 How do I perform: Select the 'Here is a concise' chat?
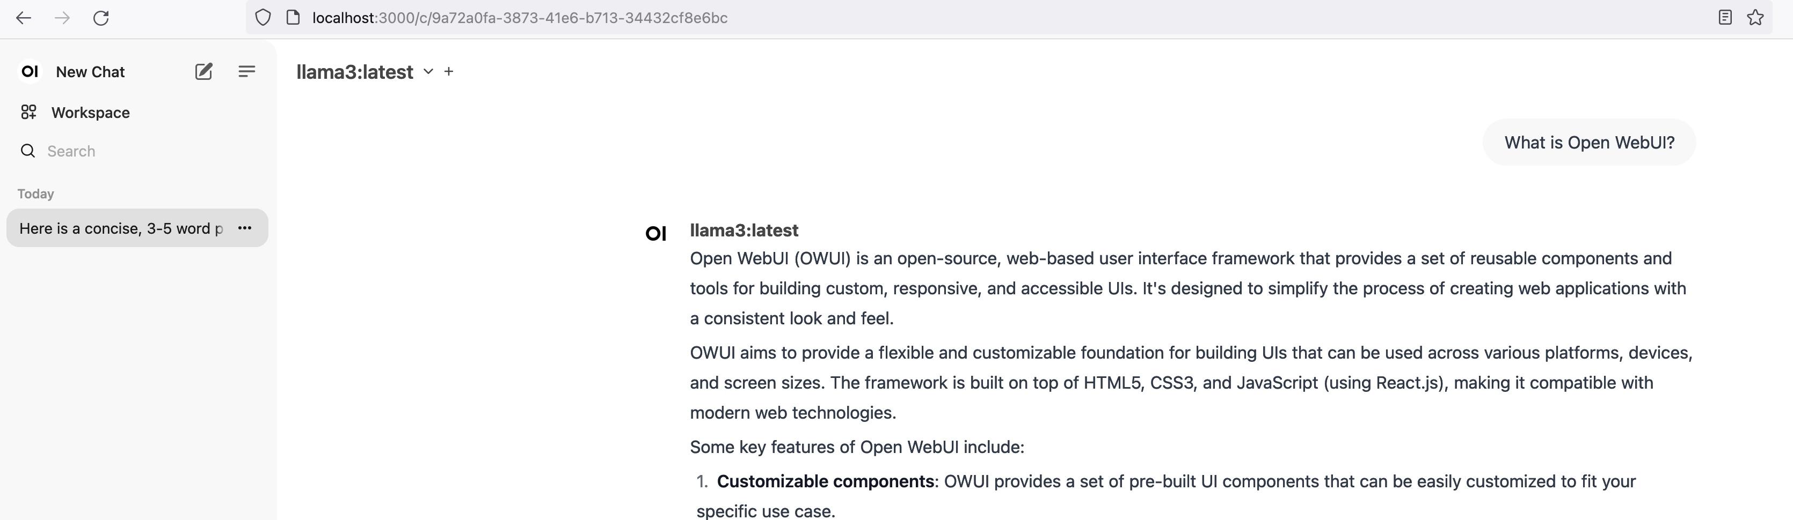click(x=121, y=229)
